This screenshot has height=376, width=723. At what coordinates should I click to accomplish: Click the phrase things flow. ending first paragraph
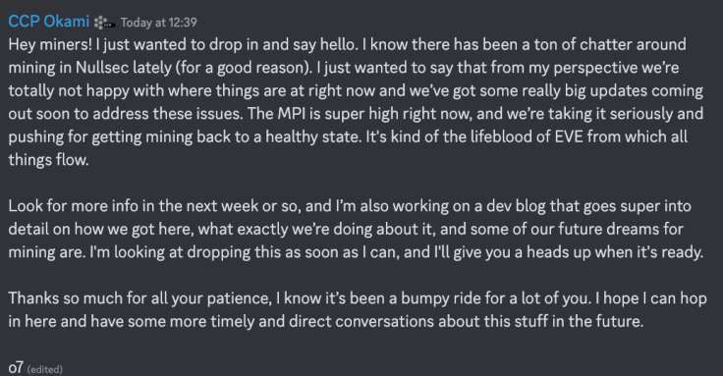(x=48, y=160)
